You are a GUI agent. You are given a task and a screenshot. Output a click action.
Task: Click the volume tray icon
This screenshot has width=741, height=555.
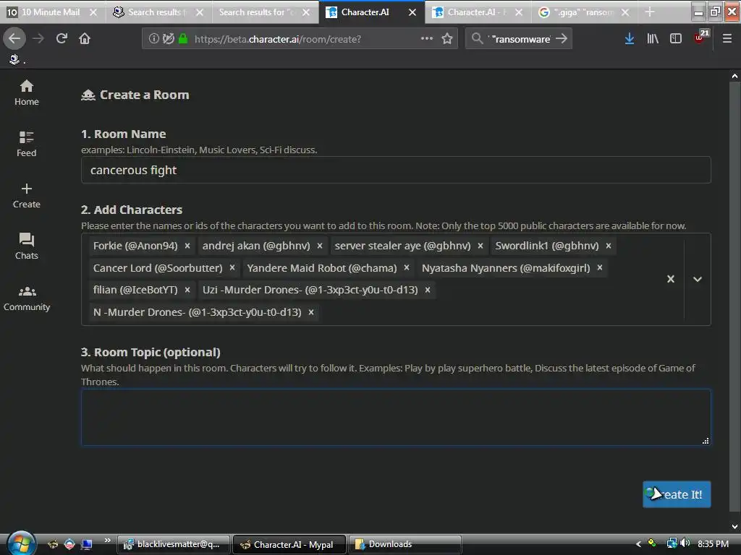pyautogui.click(x=685, y=543)
